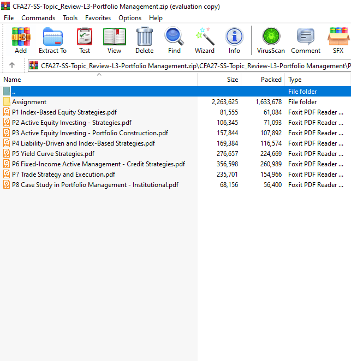The image size is (351, 361).
Task: Start VirusScan from the toolbar
Action: [271, 40]
